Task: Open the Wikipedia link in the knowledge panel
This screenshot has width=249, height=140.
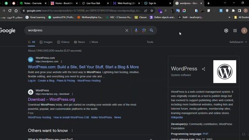Action: tap(177, 117)
